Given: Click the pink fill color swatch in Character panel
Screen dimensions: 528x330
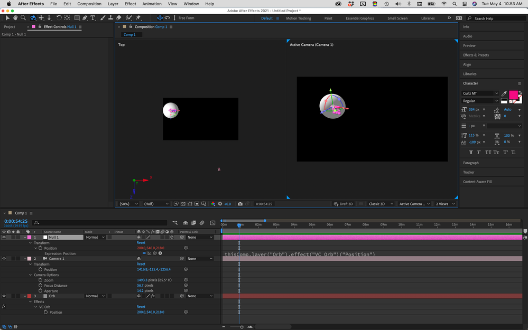Looking at the screenshot, I should pyautogui.click(x=513, y=95).
